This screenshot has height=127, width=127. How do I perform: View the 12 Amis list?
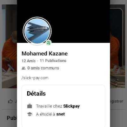[x=29, y=61]
